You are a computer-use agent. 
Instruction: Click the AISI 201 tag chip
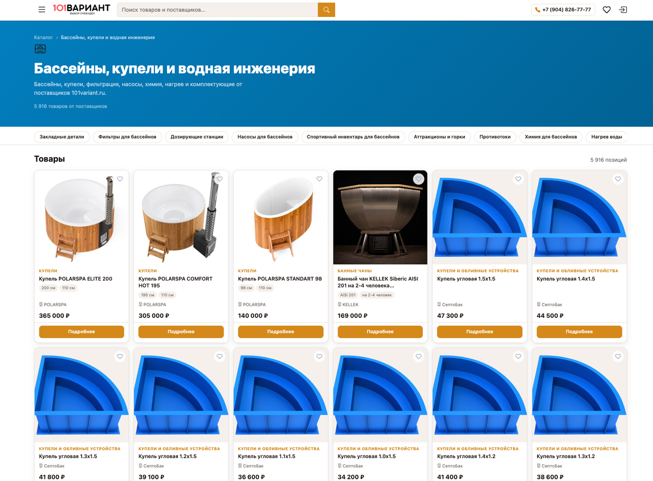(x=348, y=295)
